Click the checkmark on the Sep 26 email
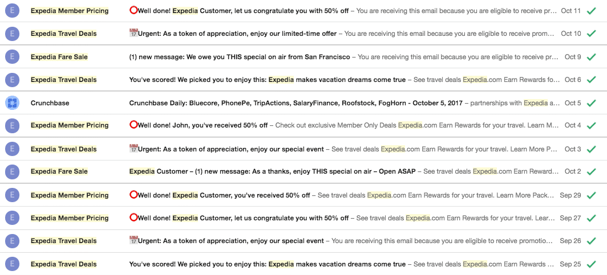This screenshot has width=607, height=275. pyautogui.click(x=591, y=241)
